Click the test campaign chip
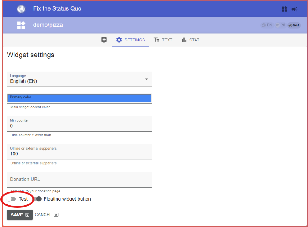 point(294,25)
